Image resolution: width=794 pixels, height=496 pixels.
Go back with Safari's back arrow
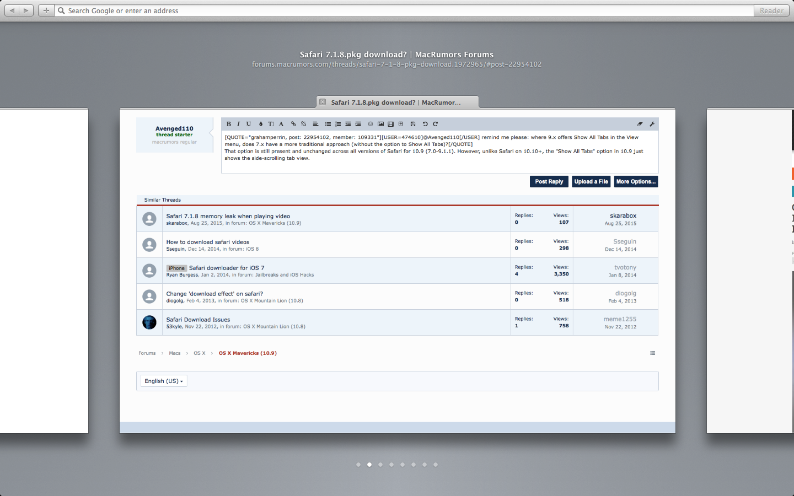pos(12,10)
